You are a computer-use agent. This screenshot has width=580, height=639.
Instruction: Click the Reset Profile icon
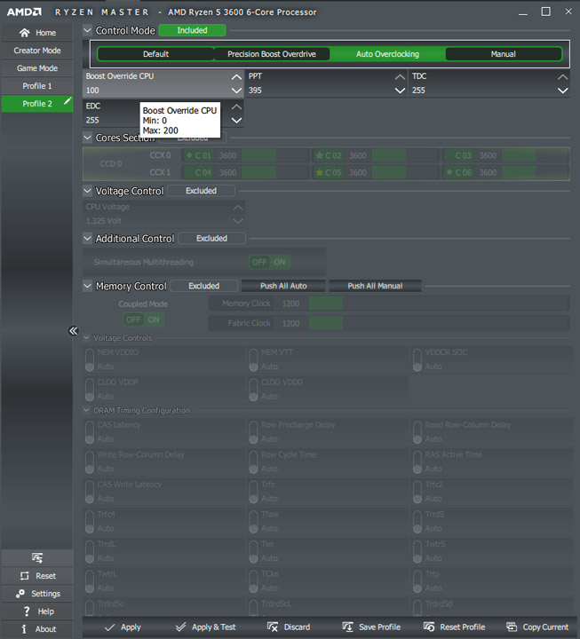point(429,627)
